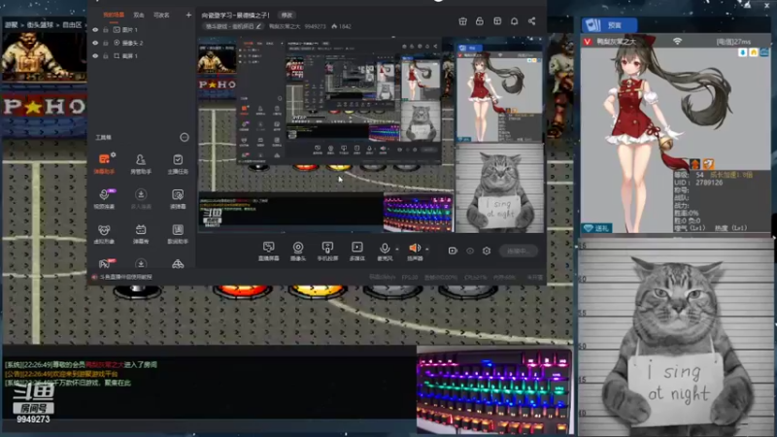Open the layout icon in title bar

(x=497, y=21)
